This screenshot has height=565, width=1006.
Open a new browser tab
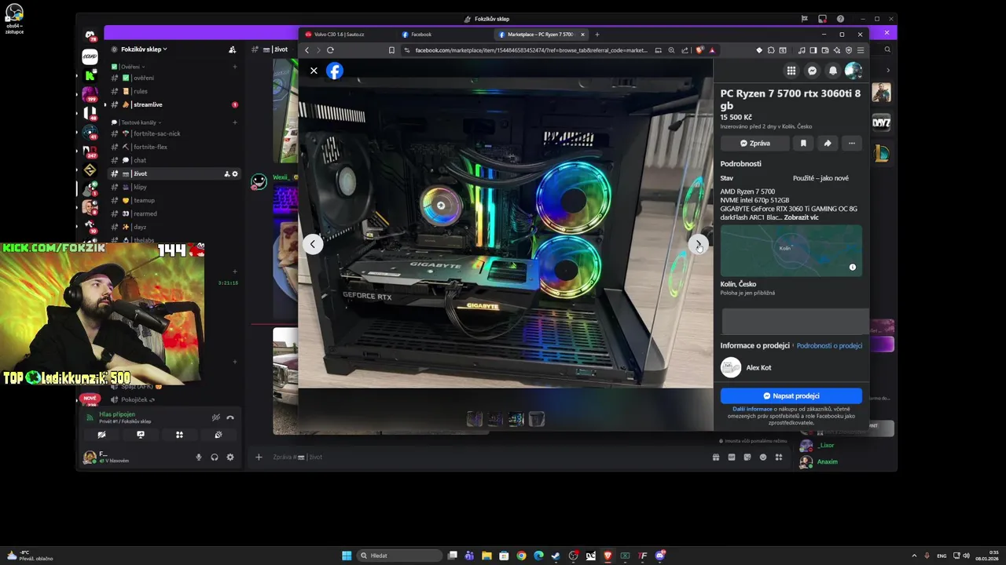597,35
